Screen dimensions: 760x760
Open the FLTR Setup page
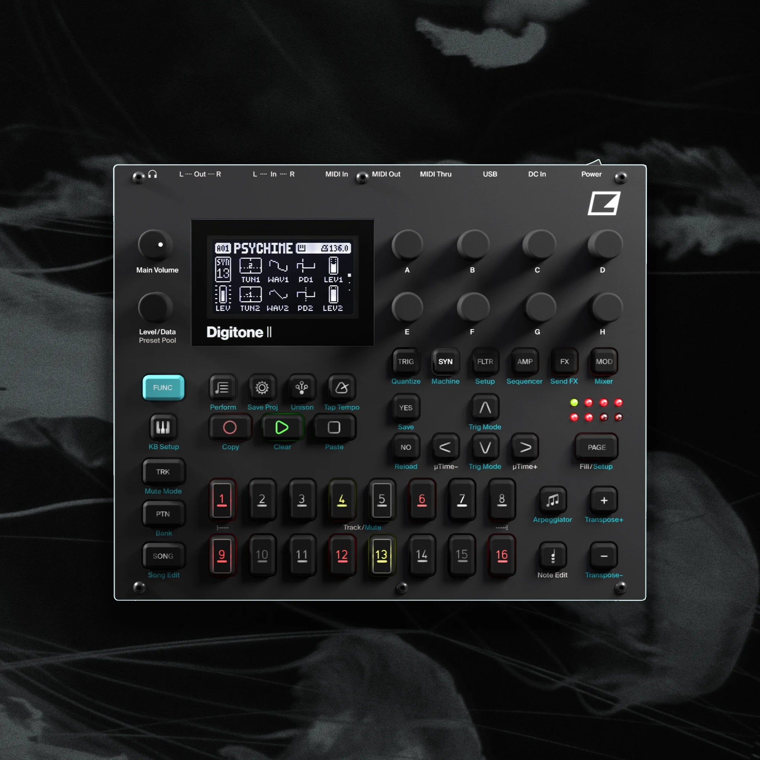click(x=485, y=361)
